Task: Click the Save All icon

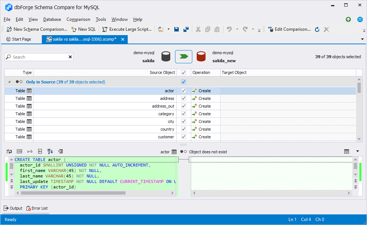Action: point(186,29)
